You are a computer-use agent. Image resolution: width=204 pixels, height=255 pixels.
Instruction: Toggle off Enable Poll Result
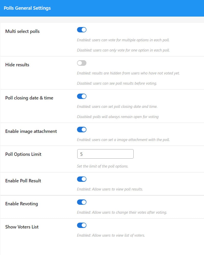pos(82,179)
